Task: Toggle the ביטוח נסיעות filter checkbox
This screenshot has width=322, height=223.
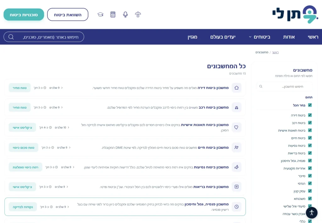Action: coord(310,146)
